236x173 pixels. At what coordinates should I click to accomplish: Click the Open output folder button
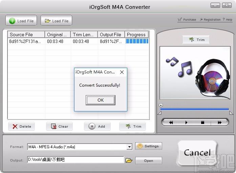tap(149, 160)
